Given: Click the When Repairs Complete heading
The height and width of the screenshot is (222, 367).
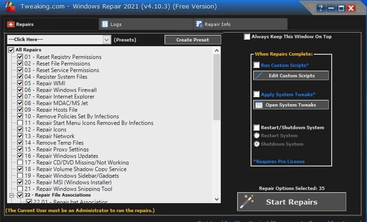Looking at the screenshot, I should pos(284,54).
